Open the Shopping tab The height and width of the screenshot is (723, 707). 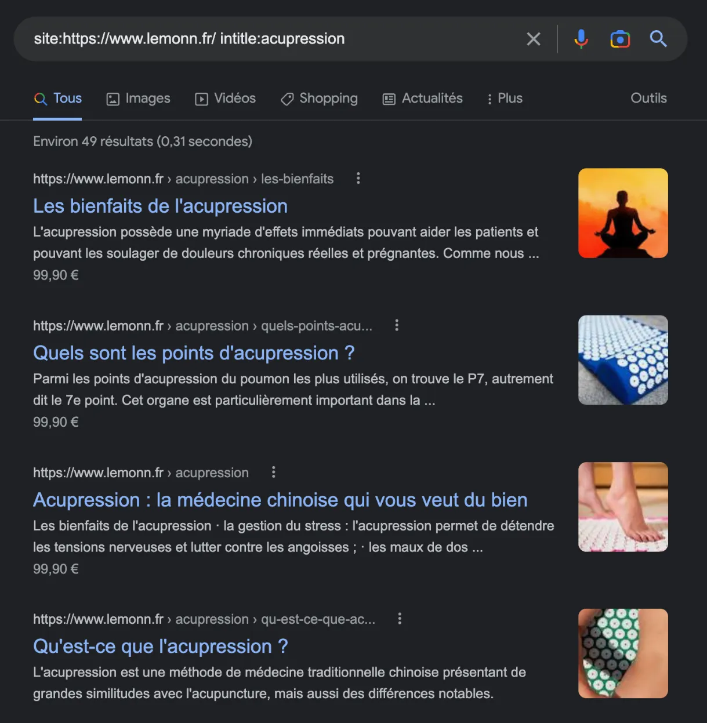319,99
